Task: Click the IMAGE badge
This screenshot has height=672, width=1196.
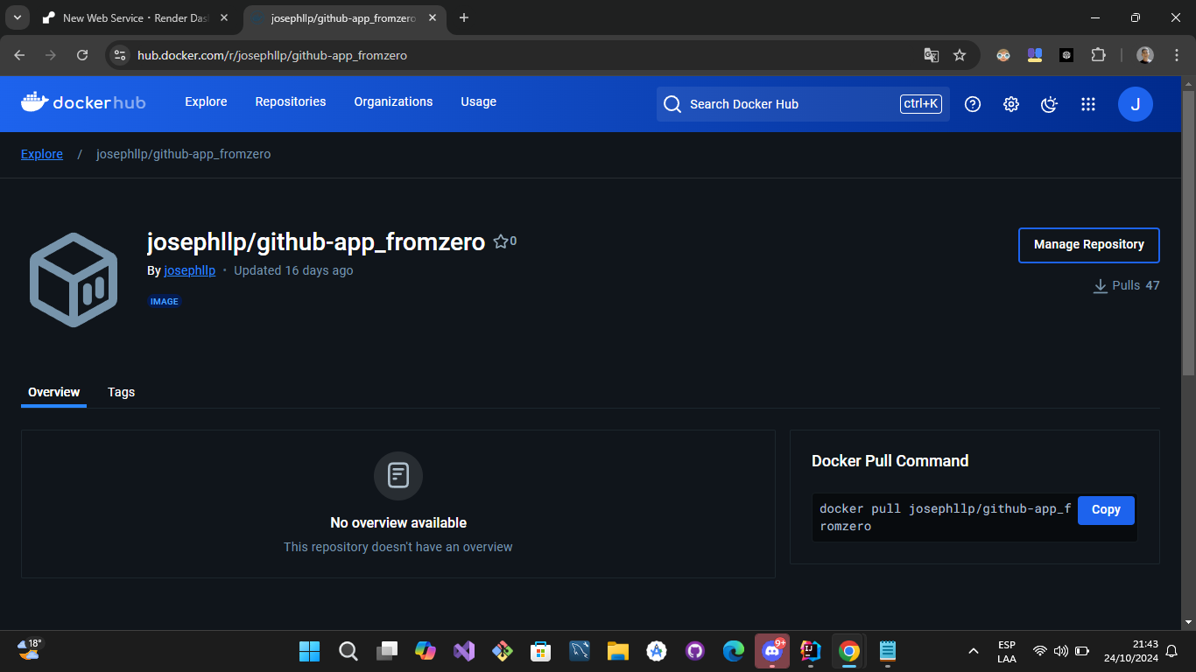Action: pos(165,301)
